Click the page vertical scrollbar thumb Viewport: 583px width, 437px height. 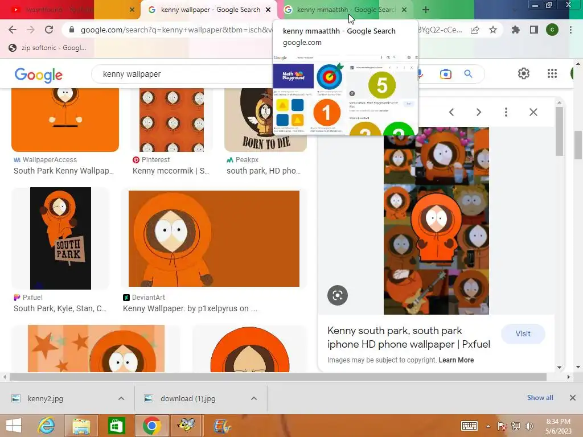pos(578,145)
